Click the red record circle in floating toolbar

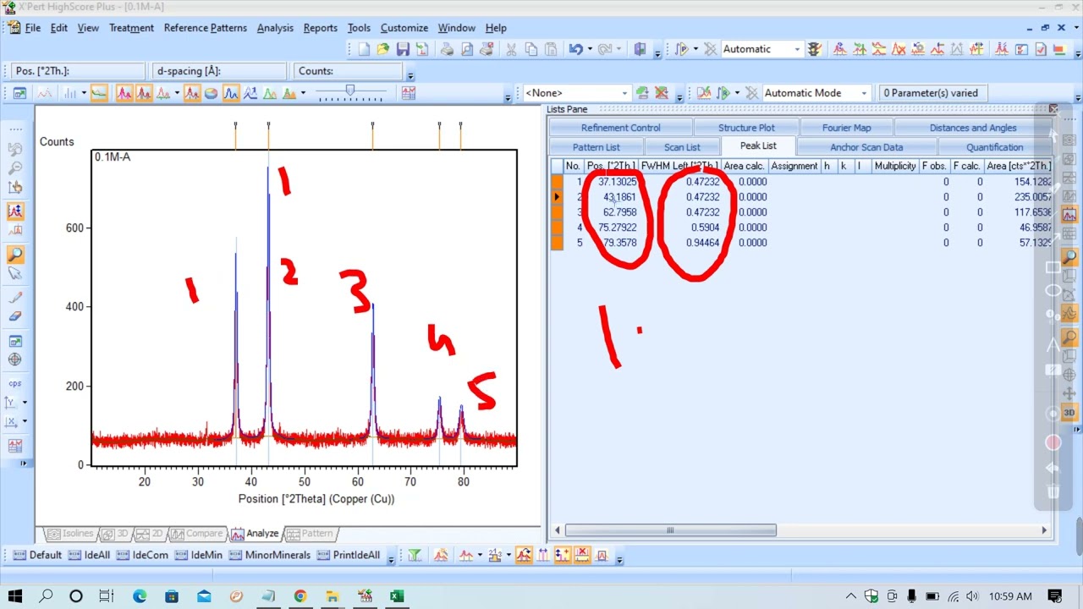[x=1053, y=442]
